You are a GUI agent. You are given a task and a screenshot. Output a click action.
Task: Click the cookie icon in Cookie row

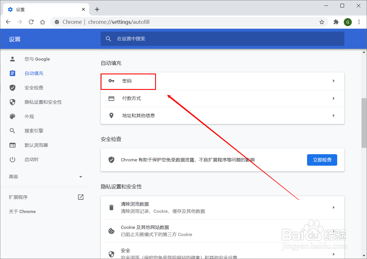click(111, 231)
